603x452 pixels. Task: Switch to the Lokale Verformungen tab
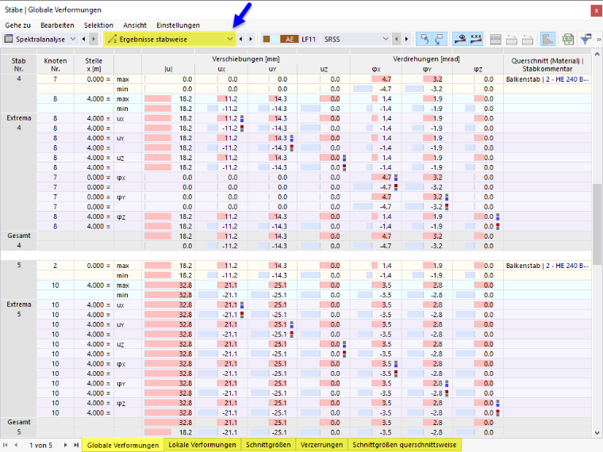pyautogui.click(x=202, y=445)
